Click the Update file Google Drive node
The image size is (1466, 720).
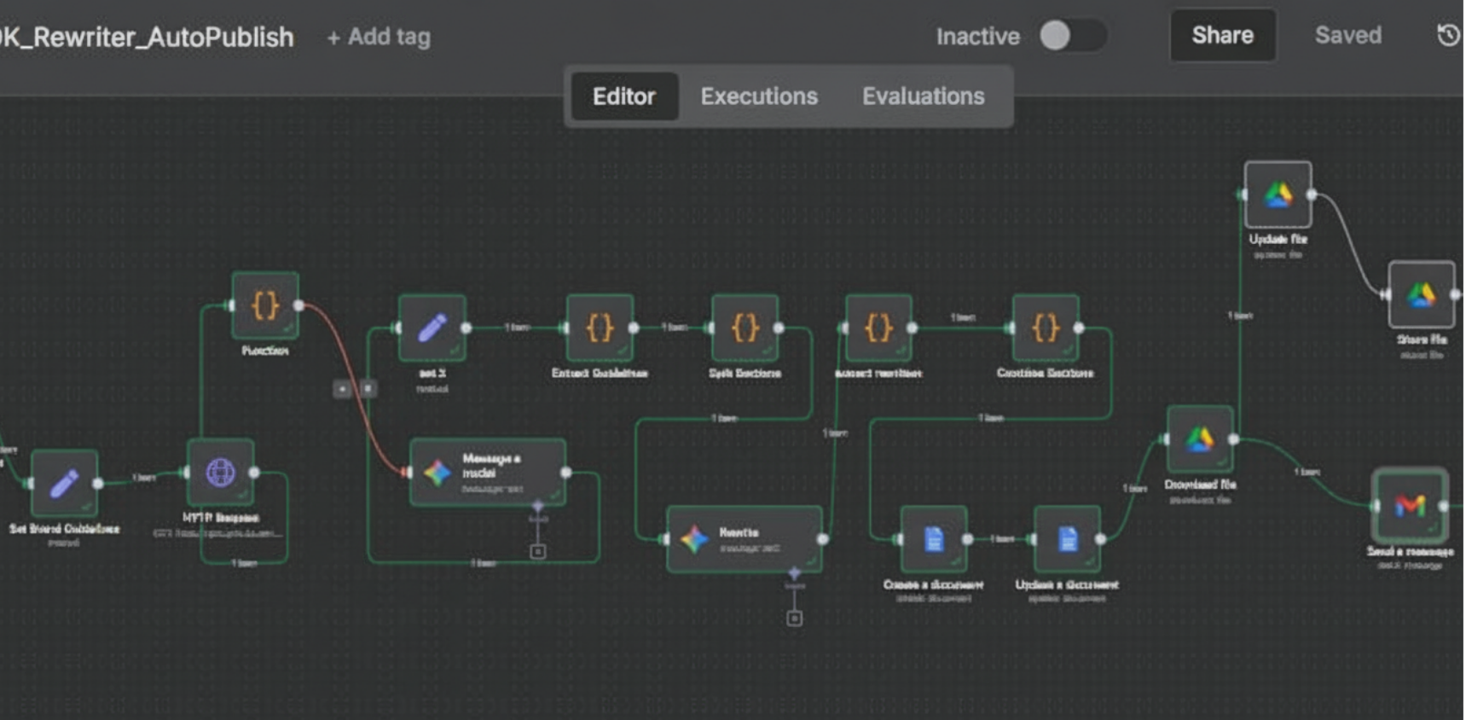[1278, 195]
